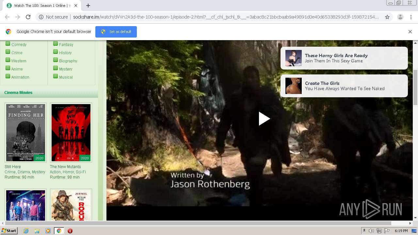Open the History genre link
The image size is (418, 235).
pos(65,53)
